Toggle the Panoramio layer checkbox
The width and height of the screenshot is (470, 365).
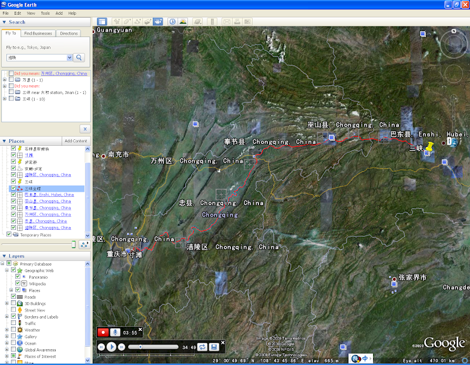(x=18, y=276)
